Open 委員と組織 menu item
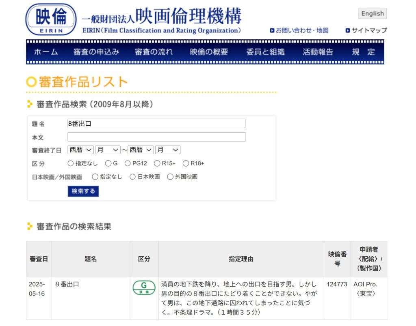This screenshot has width=416, height=326. pos(266,52)
